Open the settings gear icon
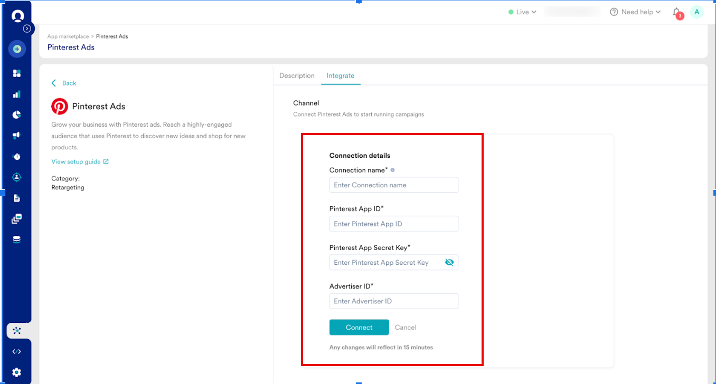Image resolution: width=716 pixels, height=384 pixels. pyautogui.click(x=17, y=372)
